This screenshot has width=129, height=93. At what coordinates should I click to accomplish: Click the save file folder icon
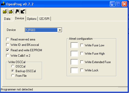point(11,11)
